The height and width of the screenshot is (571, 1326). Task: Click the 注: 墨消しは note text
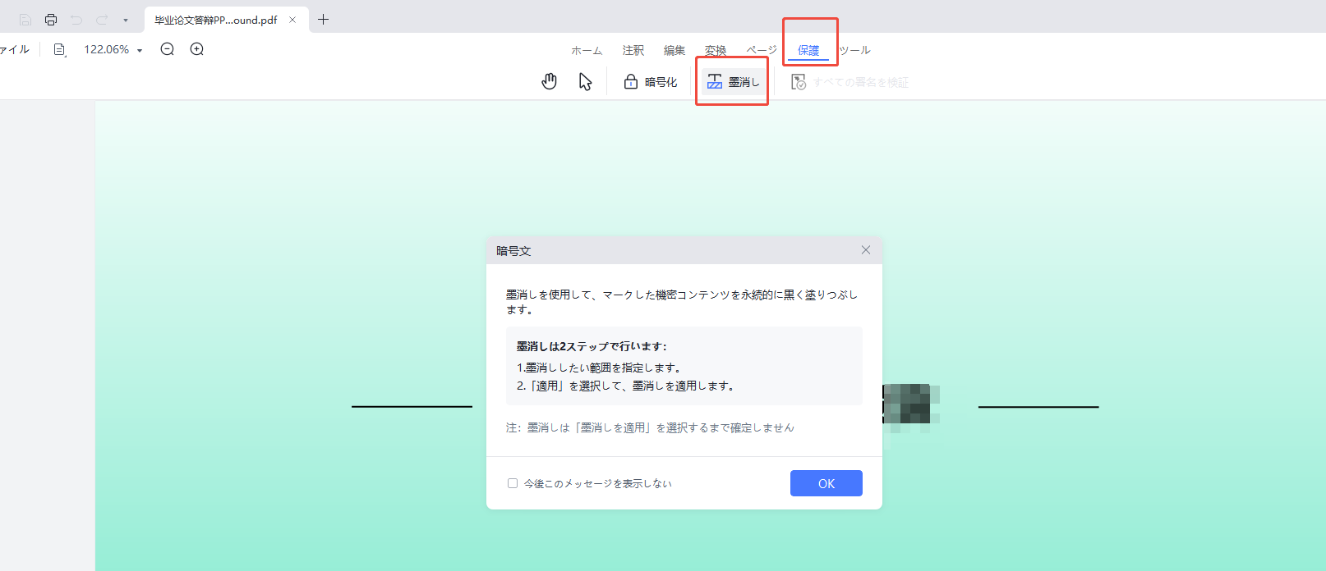tap(650, 427)
